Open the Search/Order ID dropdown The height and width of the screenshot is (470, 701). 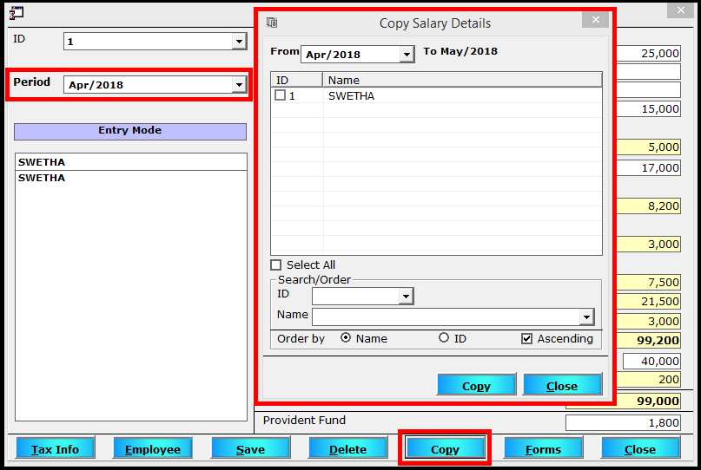tap(406, 297)
